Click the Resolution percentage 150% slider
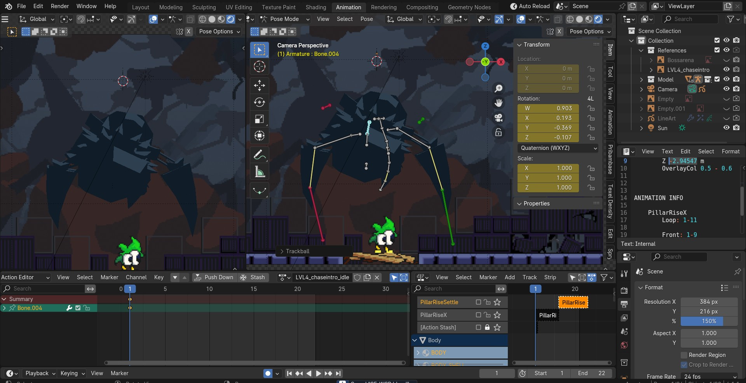Image resolution: width=746 pixels, height=383 pixels. coord(709,321)
